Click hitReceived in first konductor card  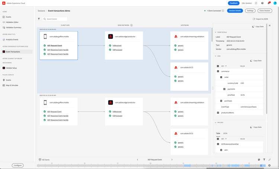117,45
